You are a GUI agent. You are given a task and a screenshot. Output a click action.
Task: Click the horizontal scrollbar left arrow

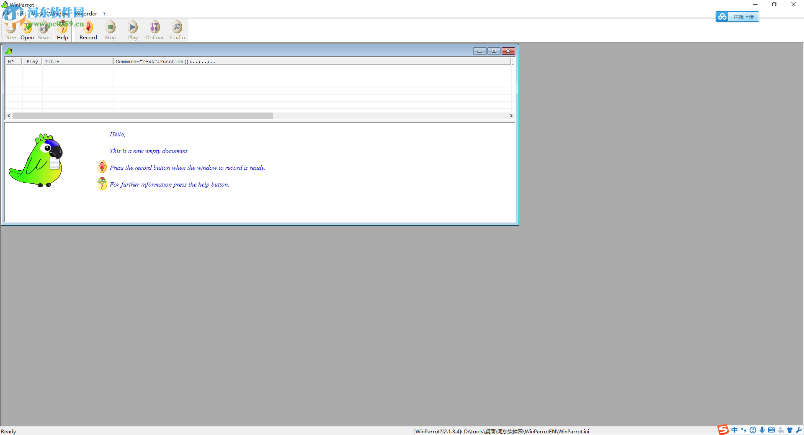pos(9,115)
